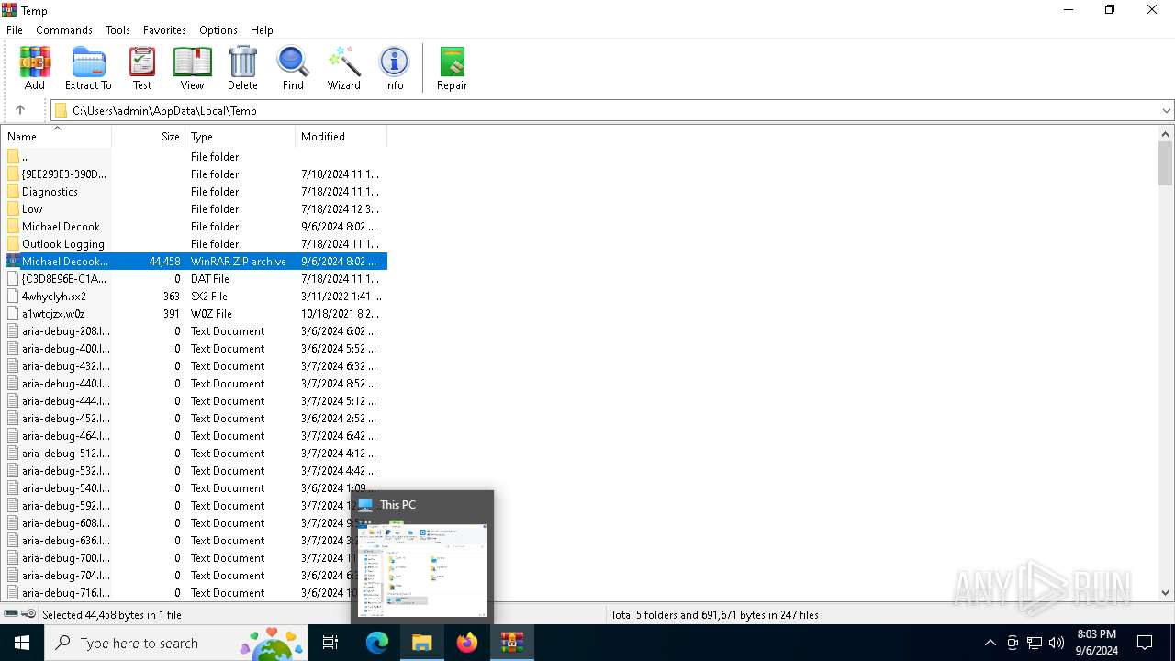Sort by Size column header
This screenshot has height=661, width=1175.
(x=149, y=137)
